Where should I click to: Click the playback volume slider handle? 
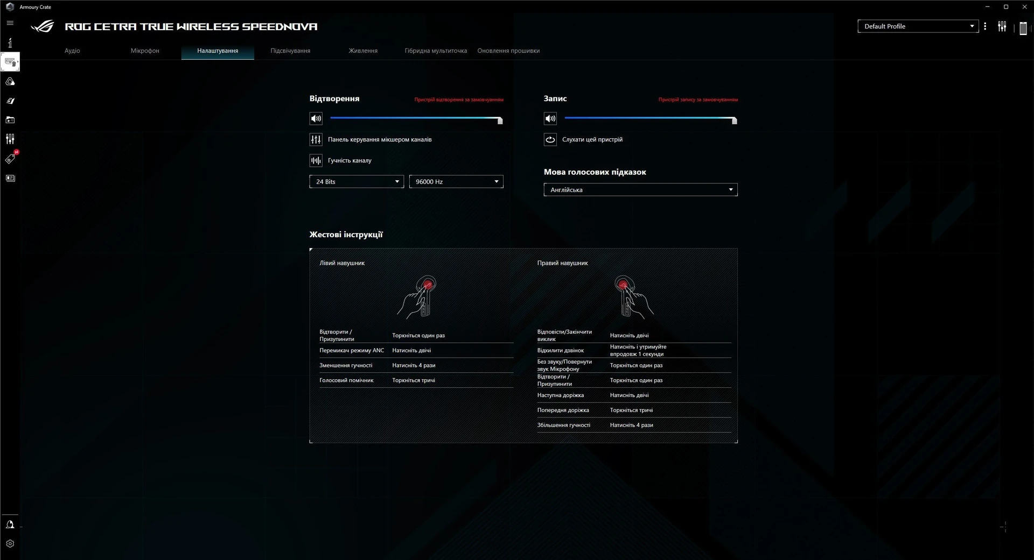(500, 120)
